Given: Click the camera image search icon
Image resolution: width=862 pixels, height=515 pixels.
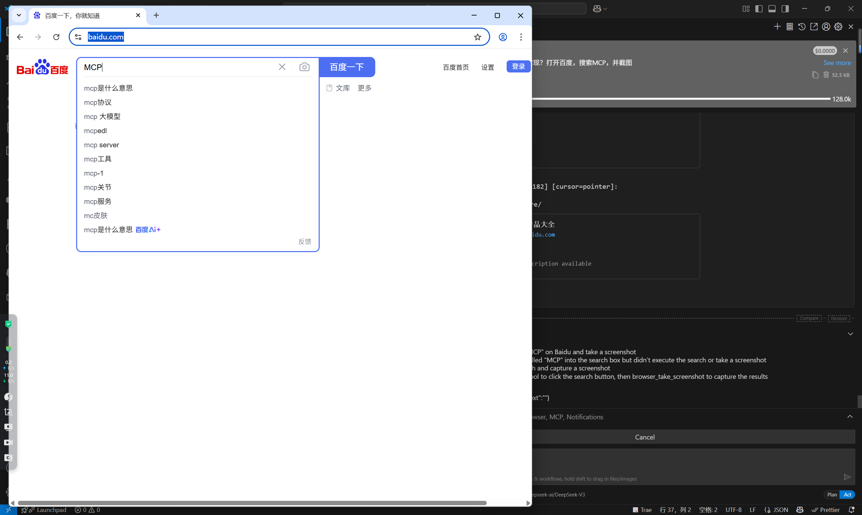Looking at the screenshot, I should point(304,67).
